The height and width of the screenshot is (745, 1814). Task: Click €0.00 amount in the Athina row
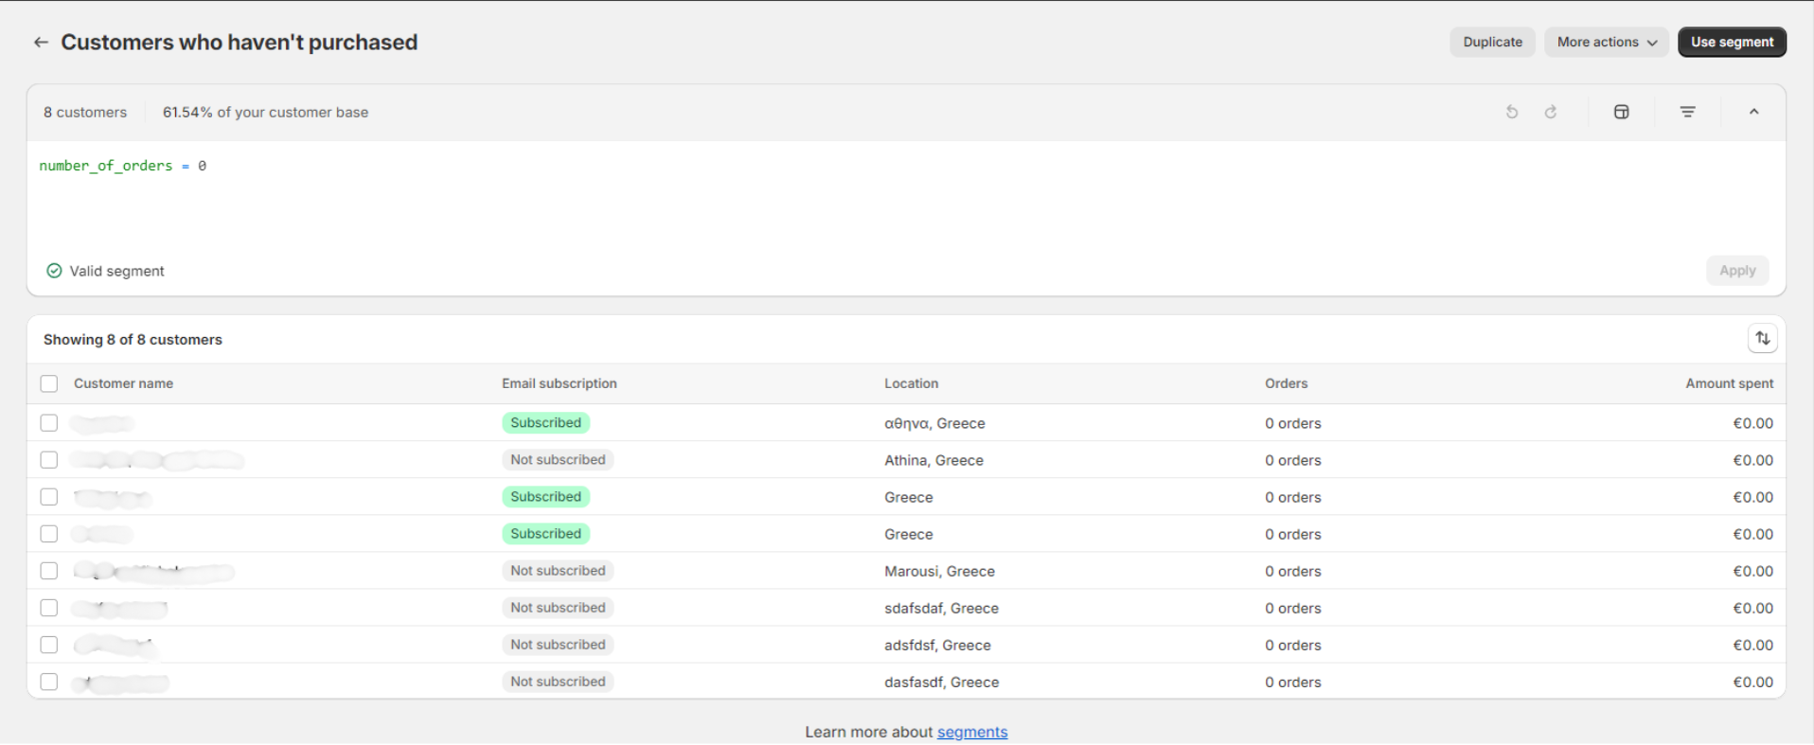pyautogui.click(x=1752, y=460)
